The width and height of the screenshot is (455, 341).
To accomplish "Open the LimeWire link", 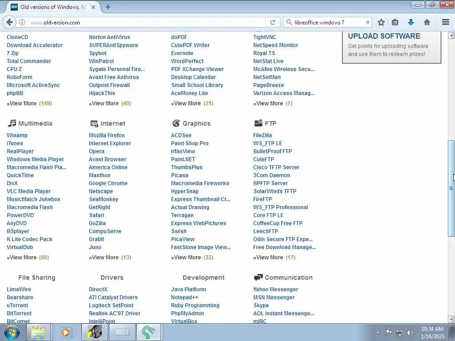I will (19, 289).
